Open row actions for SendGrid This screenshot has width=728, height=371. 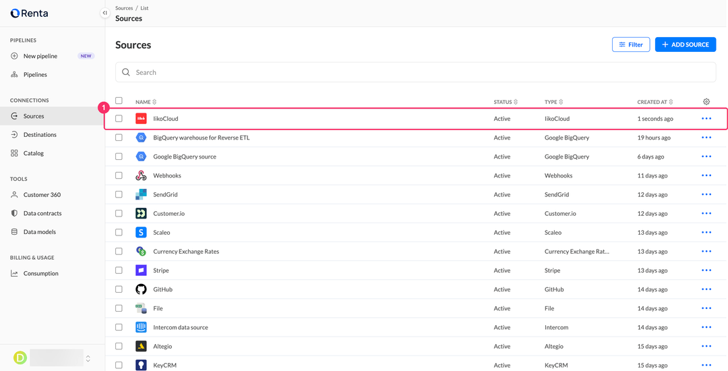pos(706,194)
